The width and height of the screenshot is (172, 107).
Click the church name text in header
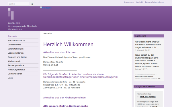[x=22, y=26]
